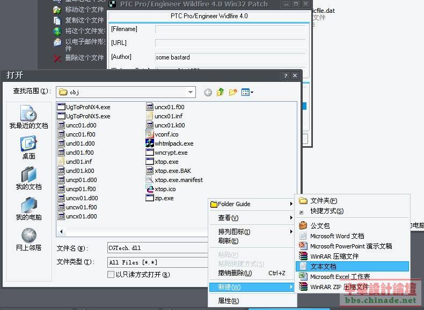
Task: Select file uncx01.inf
Action: (x=164, y=116)
